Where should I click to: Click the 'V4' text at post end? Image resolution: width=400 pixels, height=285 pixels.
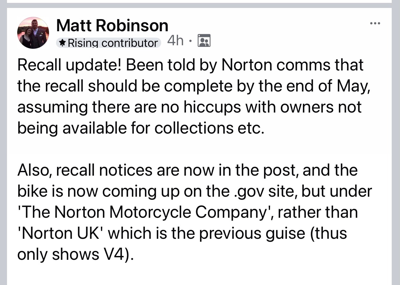[114, 254]
